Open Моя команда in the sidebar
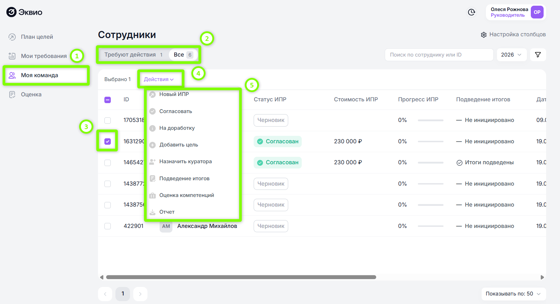The height and width of the screenshot is (304, 560). pyautogui.click(x=46, y=75)
